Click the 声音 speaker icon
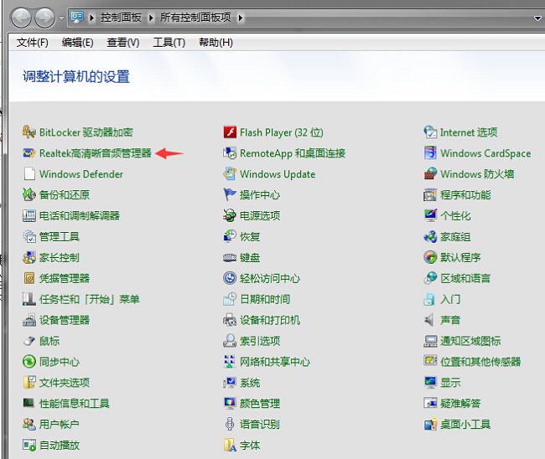Viewport: 545px width, 459px height. point(429,320)
